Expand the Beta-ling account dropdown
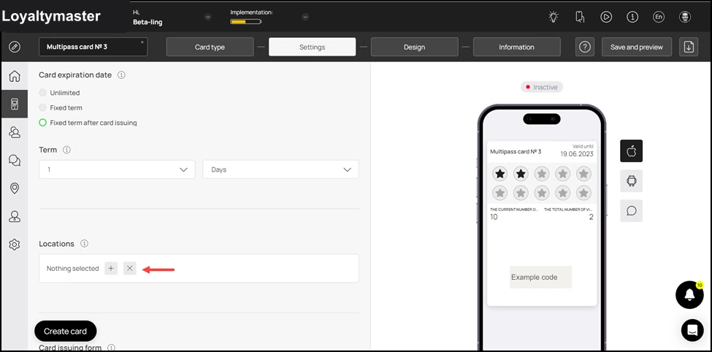The width and height of the screenshot is (712, 352). coord(208,18)
